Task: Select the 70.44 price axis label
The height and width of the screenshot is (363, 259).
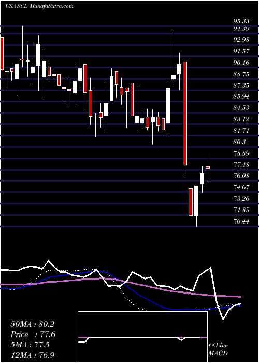Action: pos(241,221)
